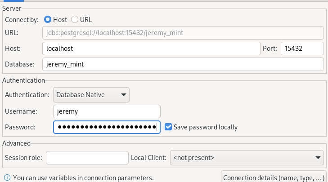
Task: Click the empty Session role field
Action: coord(87,158)
